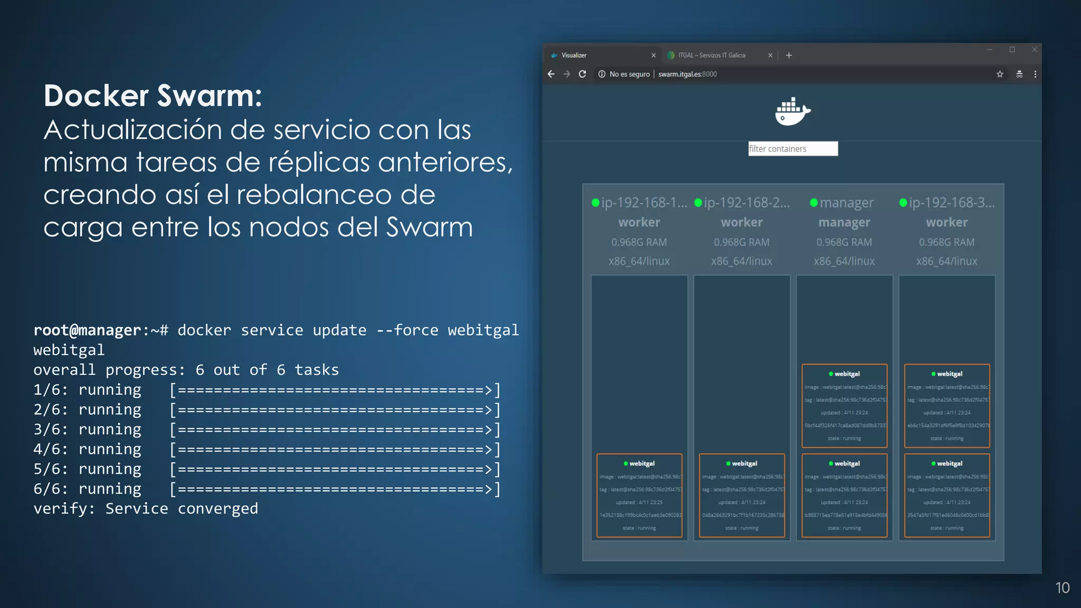This screenshot has height=608, width=1081.
Task: Click the Docker whale logo
Action: coord(793,111)
